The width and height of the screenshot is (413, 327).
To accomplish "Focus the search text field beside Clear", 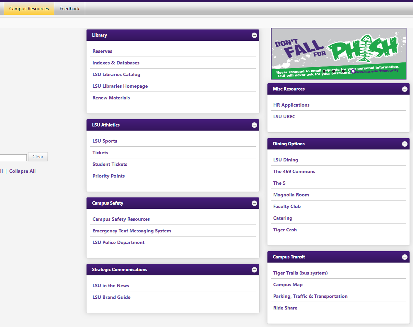I will pyautogui.click(x=13, y=158).
